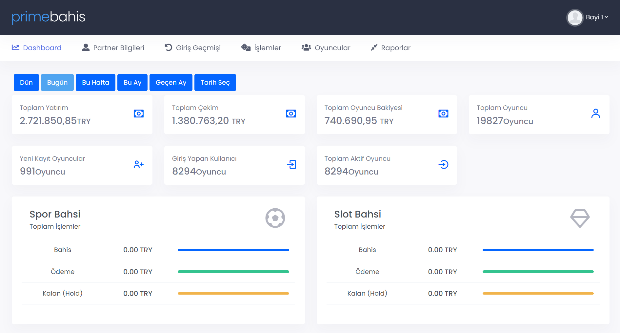Click the money icon in Toplam Yatırım card

click(139, 114)
